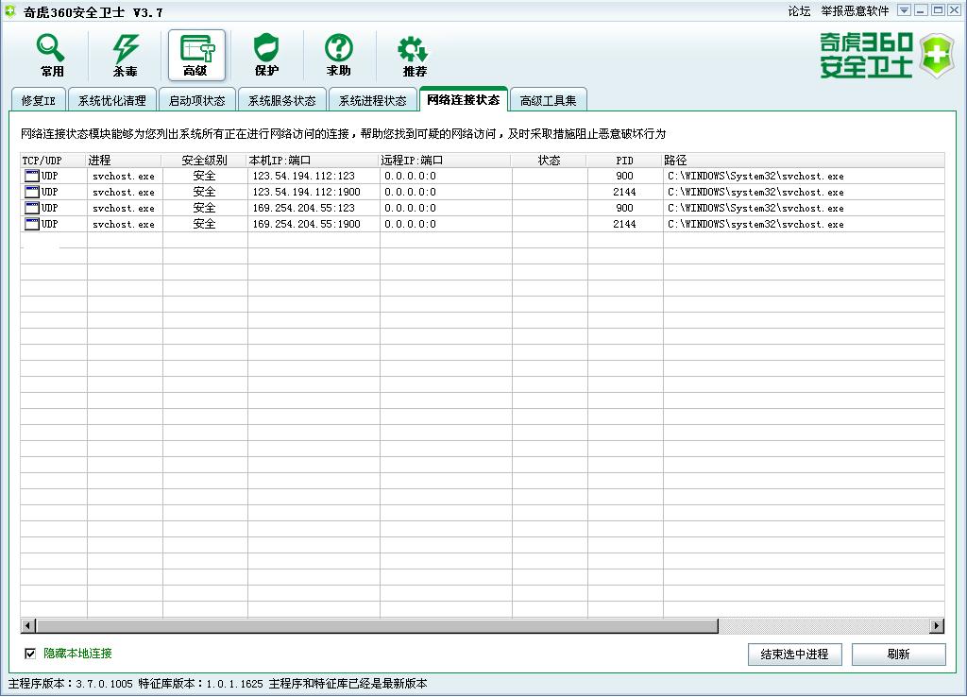Open the title bar dropdown menu arrow
Image resolution: width=967 pixels, height=697 pixels.
904,10
